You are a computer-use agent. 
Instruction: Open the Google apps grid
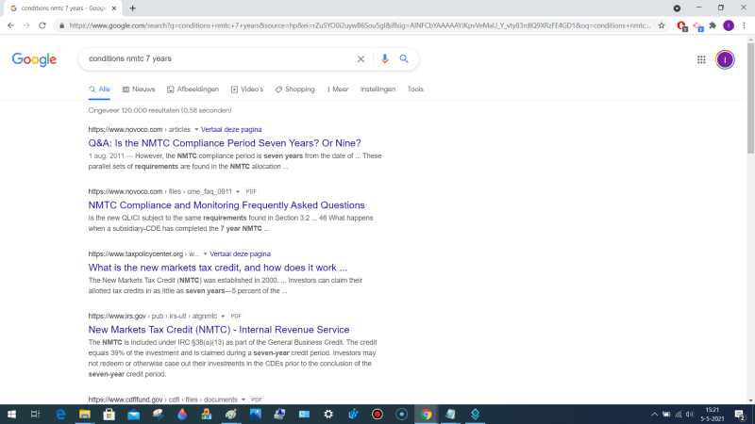pyautogui.click(x=701, y=59)
